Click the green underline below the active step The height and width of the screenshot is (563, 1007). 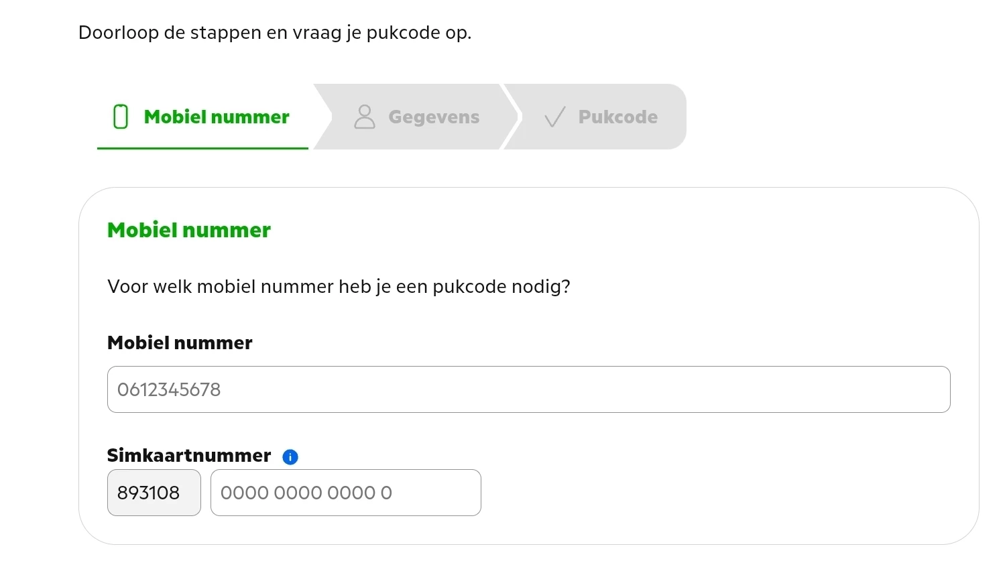[202, 147]
